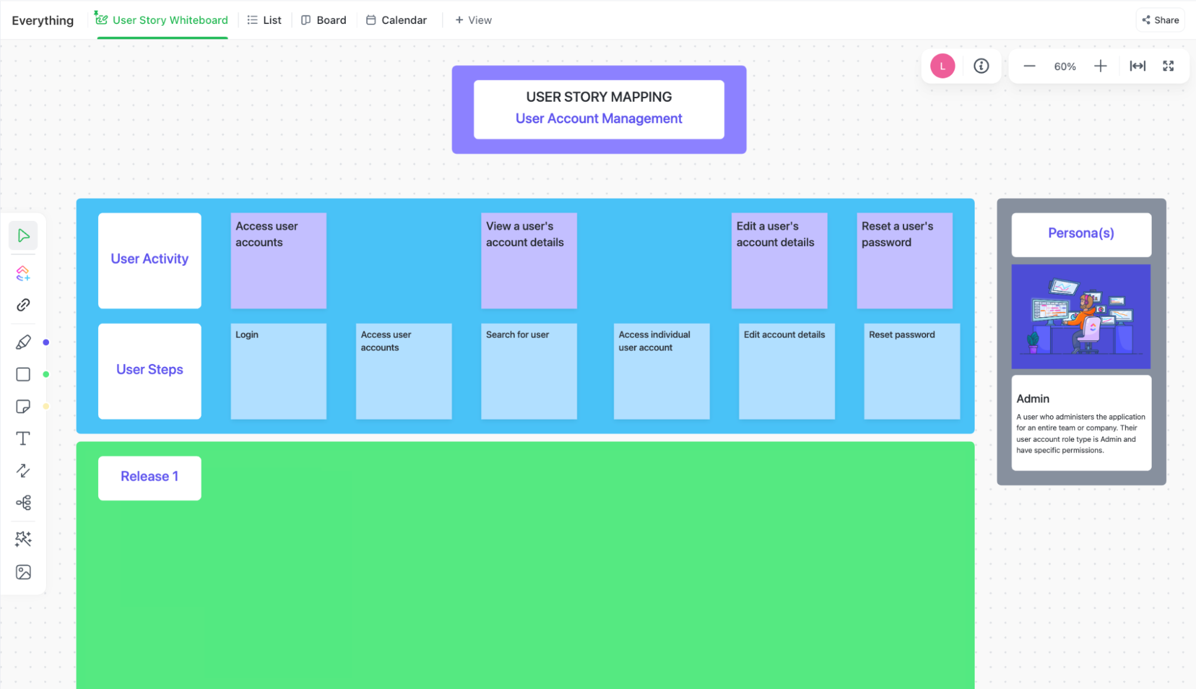Viewport: 1196px width, 689px height.
Task: Click the purple pen color dot
Action: pos(46,342)
